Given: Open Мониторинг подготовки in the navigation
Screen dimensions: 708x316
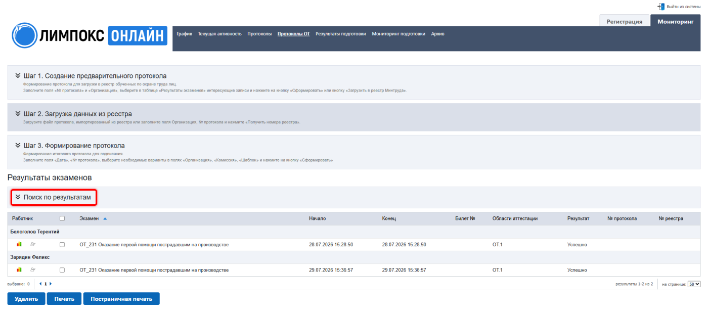Looking at the screenshot, I should click(399, 34).
